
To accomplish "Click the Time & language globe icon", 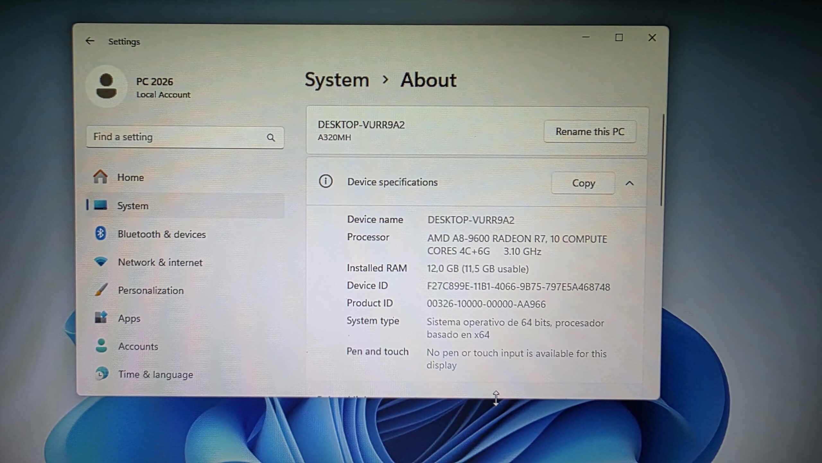I will [x=102, y=374].
